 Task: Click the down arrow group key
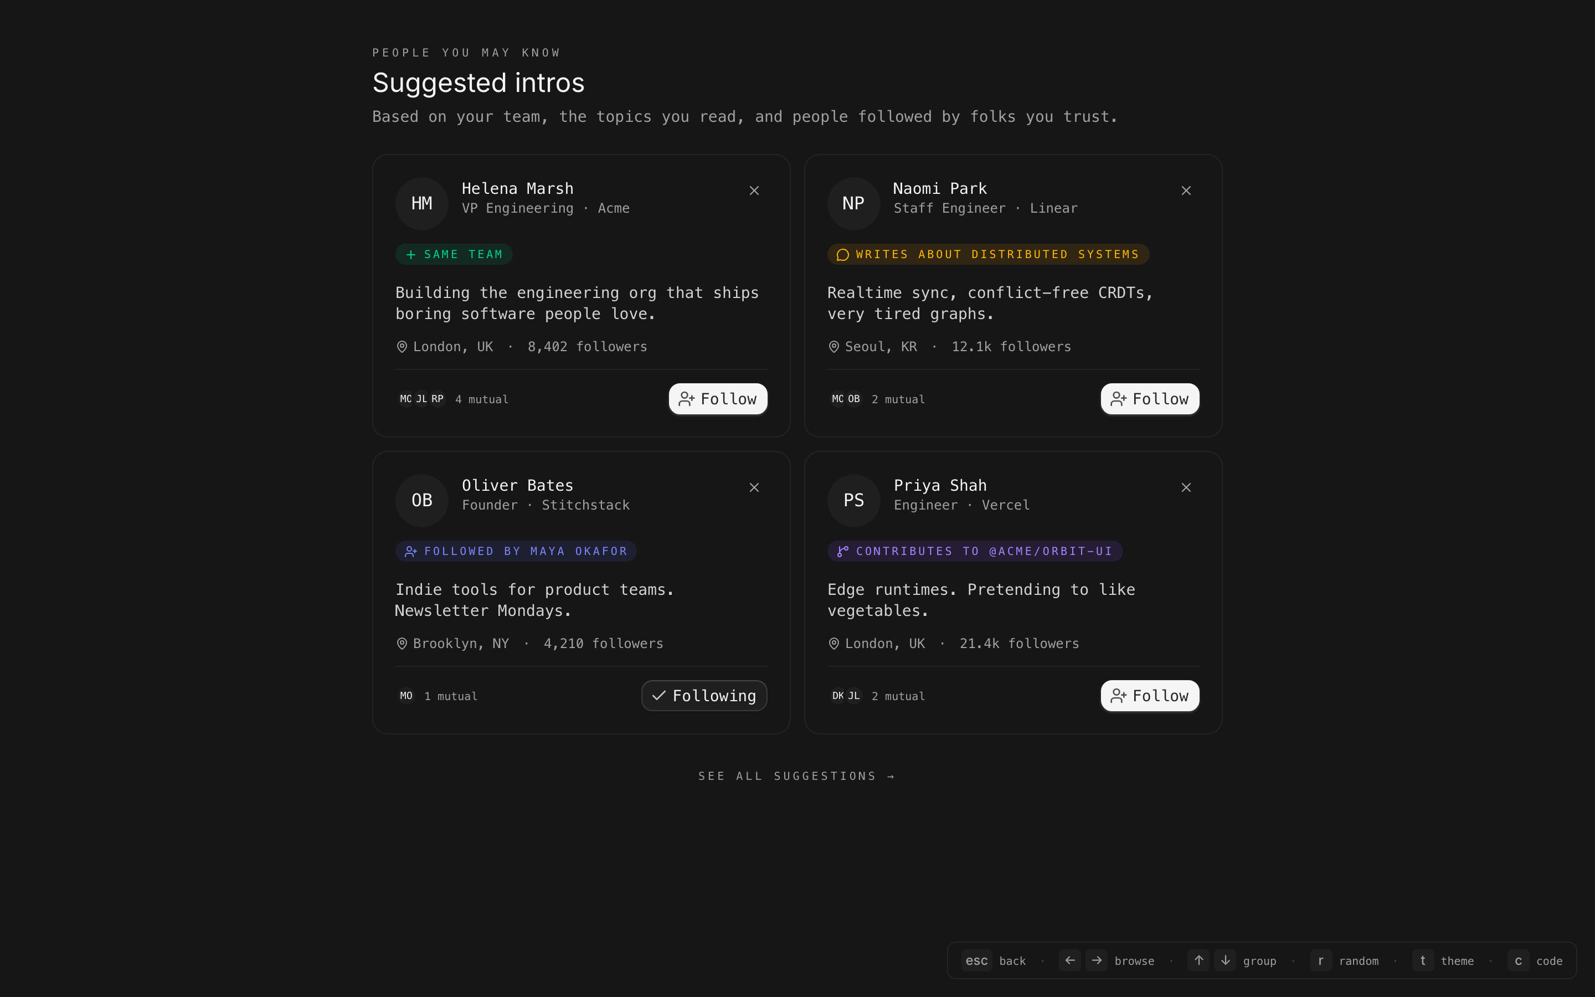pos(1225,961)
